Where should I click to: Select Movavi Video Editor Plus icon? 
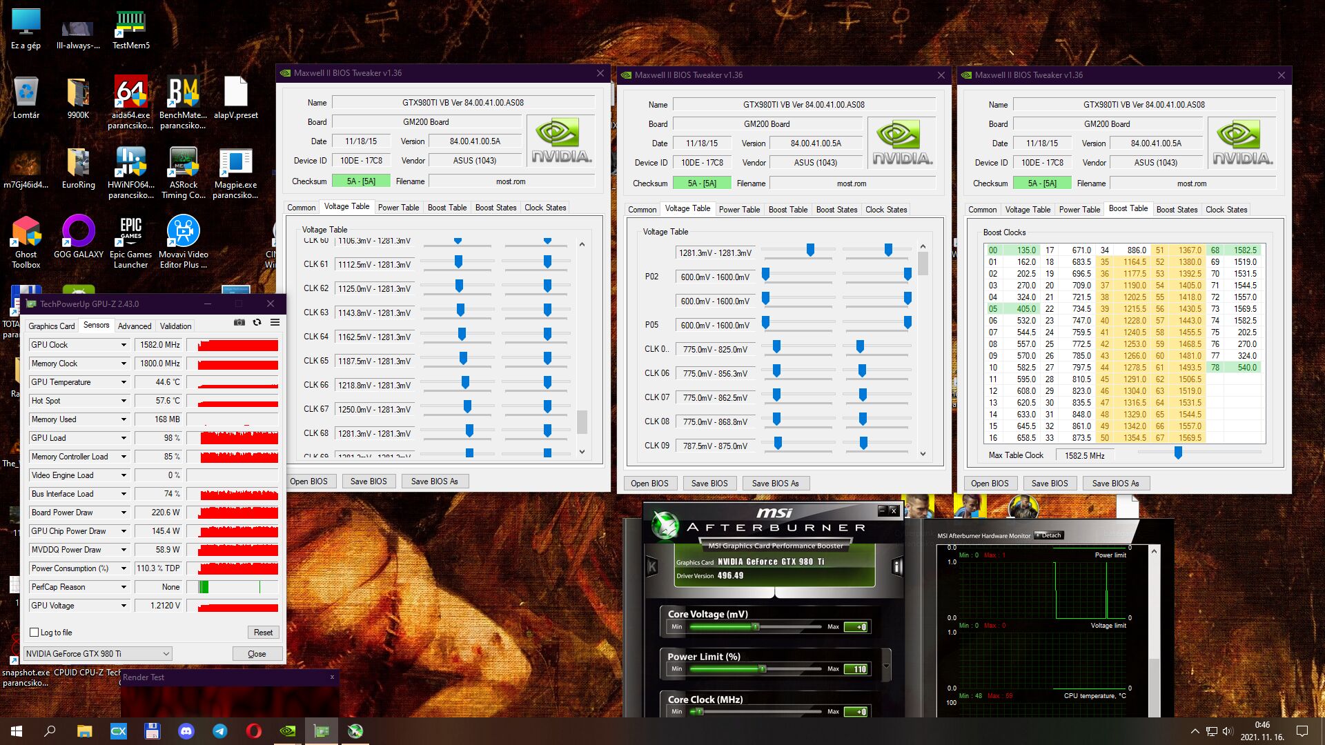pyautogui.click(x=183, y=241)
